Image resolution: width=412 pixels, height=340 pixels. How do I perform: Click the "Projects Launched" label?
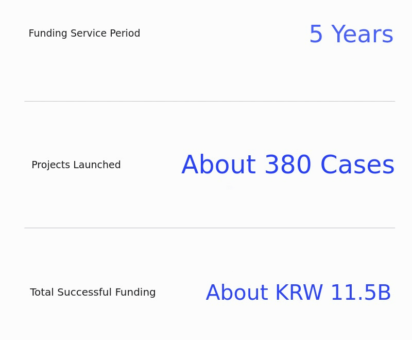click(x=76, y=165)
